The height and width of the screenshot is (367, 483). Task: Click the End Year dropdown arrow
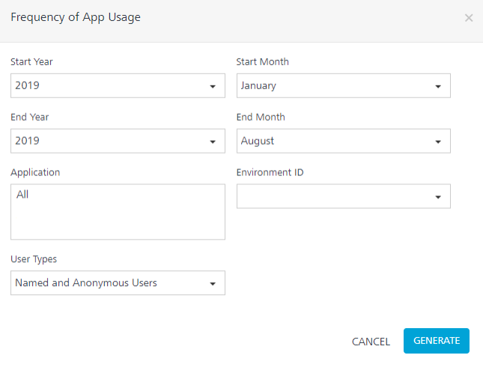[x=213, y=142]
